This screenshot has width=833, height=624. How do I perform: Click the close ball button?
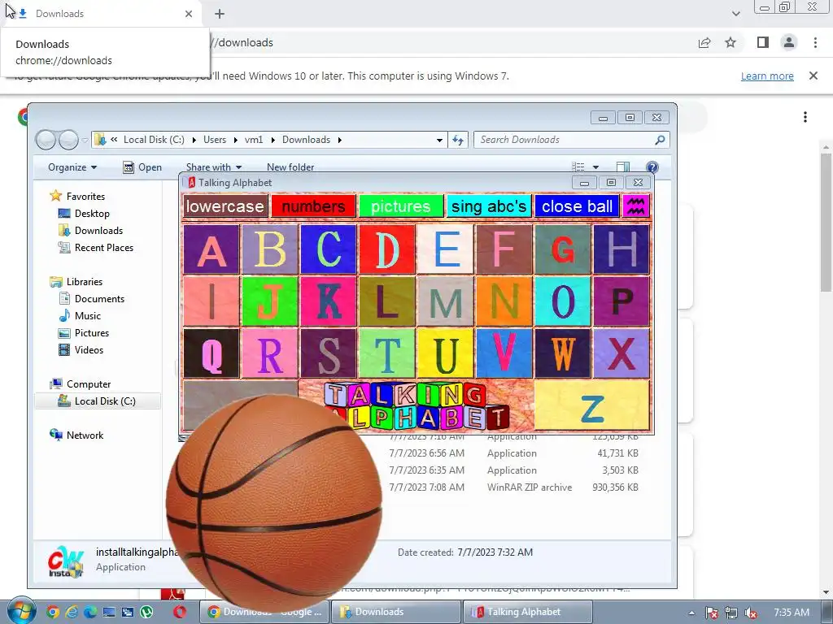[x=577, y=206]
